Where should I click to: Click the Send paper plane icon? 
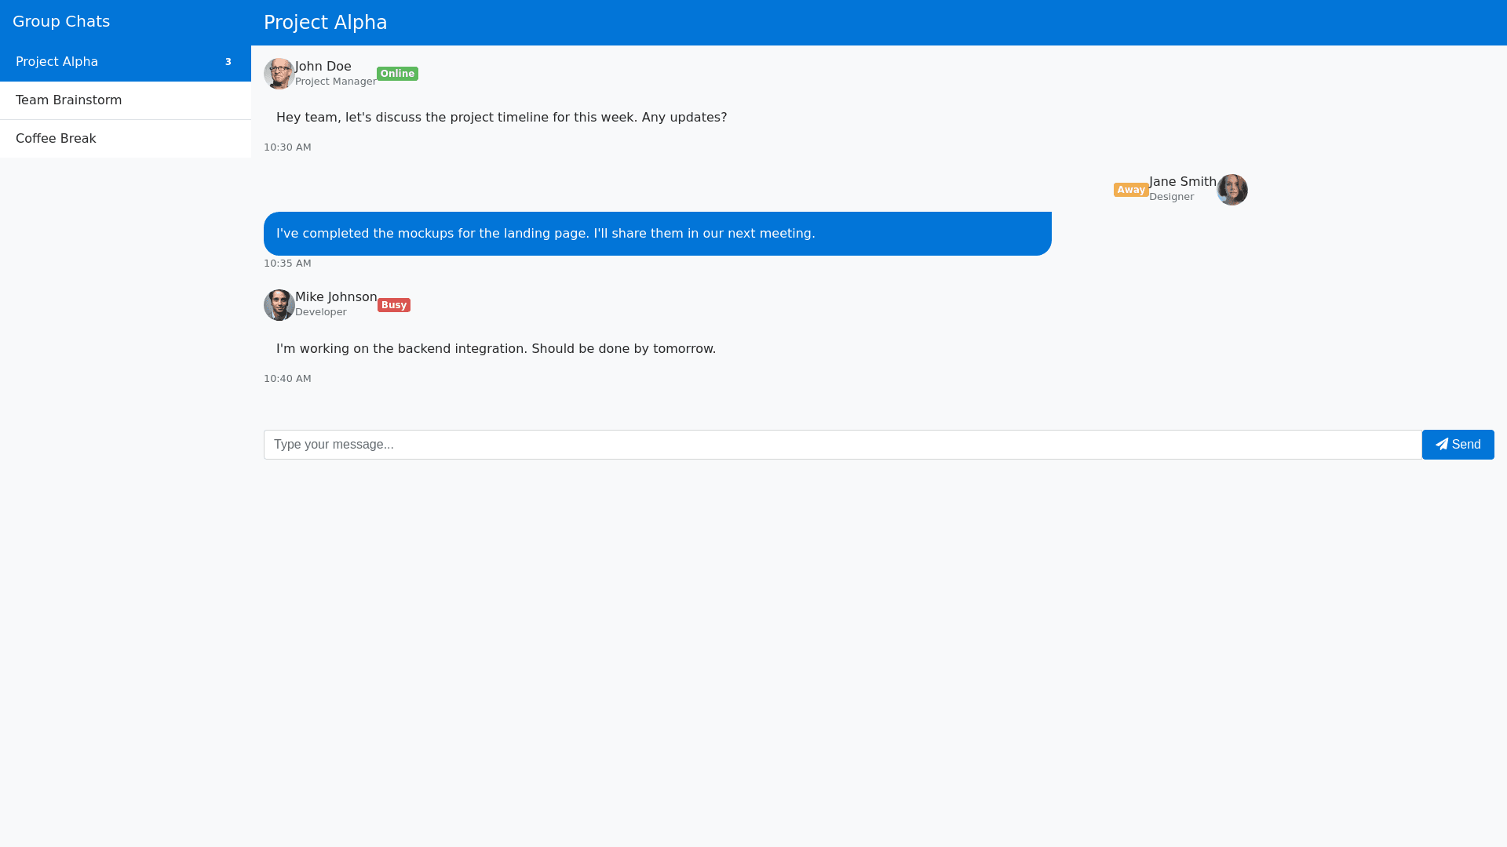coord(1442,444)
